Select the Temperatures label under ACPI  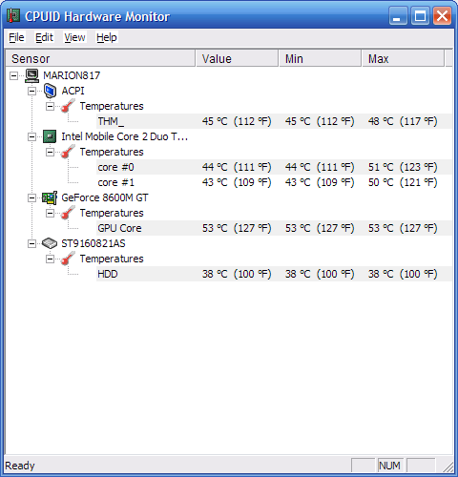[112, 106]
